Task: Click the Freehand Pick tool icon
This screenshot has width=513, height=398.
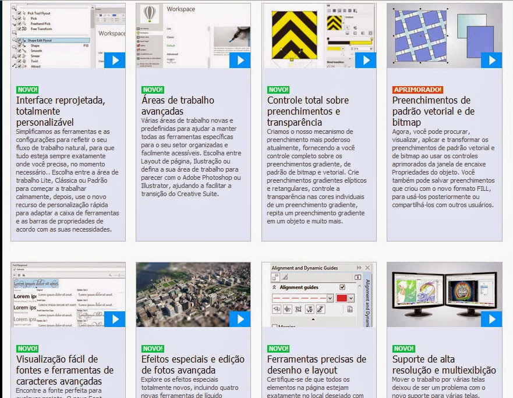Action: pyautogui.click(x=24, y=24)
